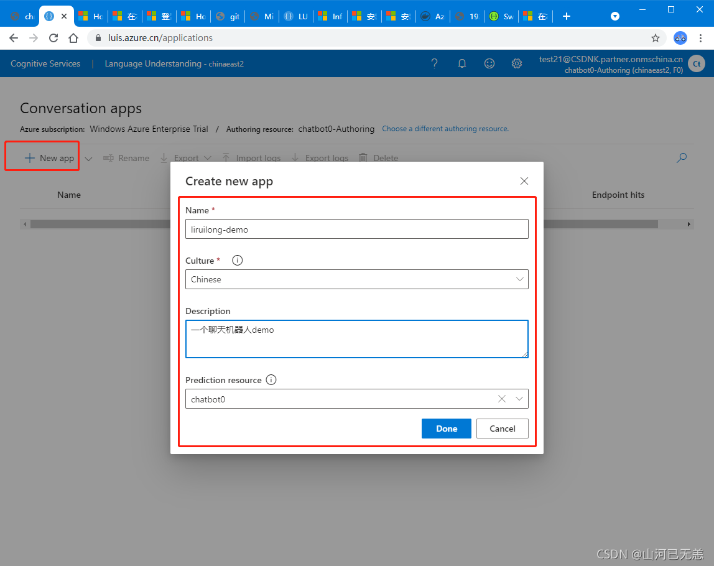Switch to the git tab
This screenshot has width=714, height=566.
point(228,16)
